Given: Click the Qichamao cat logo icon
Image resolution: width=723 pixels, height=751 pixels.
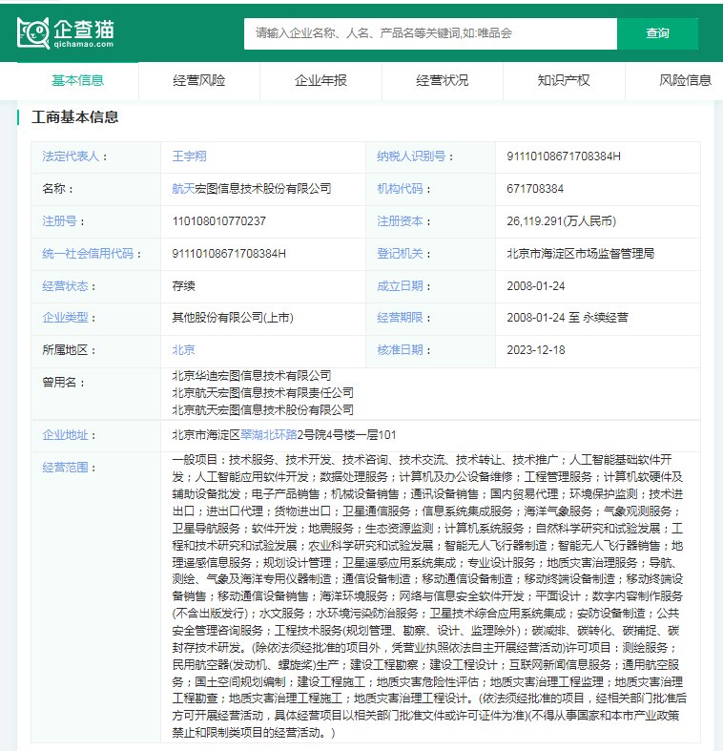Looking at the screenshot, I should tap(35, 33).
